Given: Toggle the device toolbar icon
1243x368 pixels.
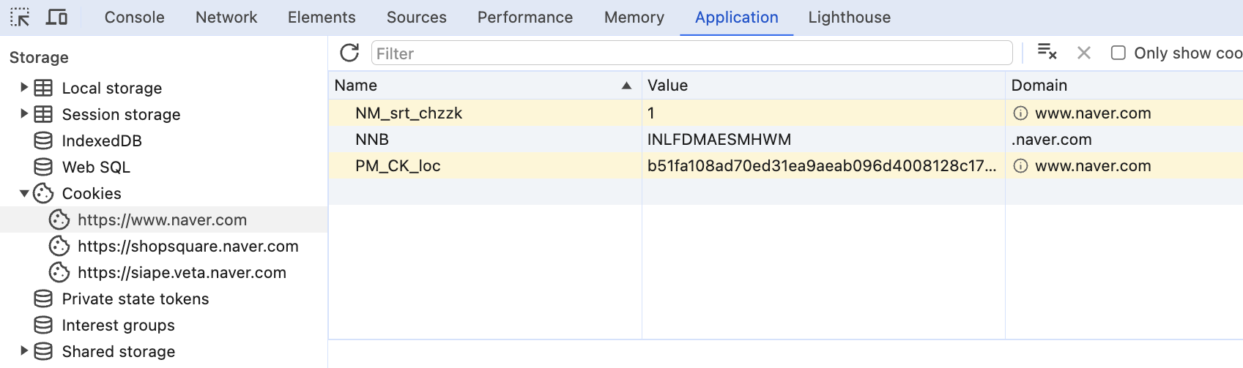Looking at the screenshot, I should 56,17.
